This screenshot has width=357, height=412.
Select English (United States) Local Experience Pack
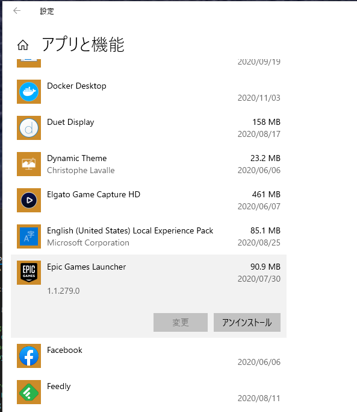pos(130,230)
